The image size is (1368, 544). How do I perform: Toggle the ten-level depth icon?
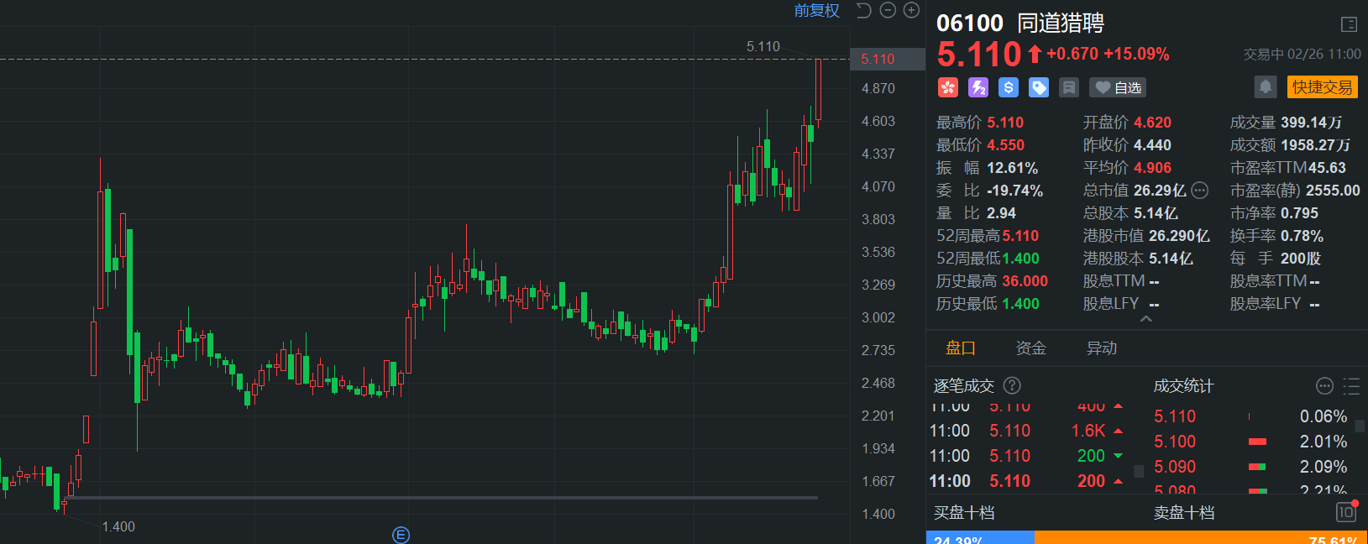click(x=1346, y=511)
